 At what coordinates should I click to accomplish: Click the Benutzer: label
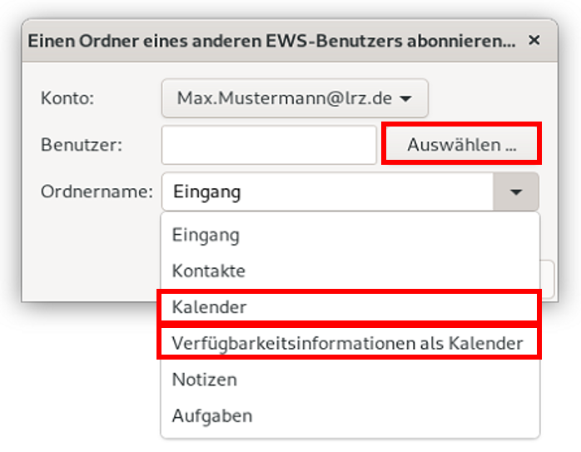tap(82, 145)
